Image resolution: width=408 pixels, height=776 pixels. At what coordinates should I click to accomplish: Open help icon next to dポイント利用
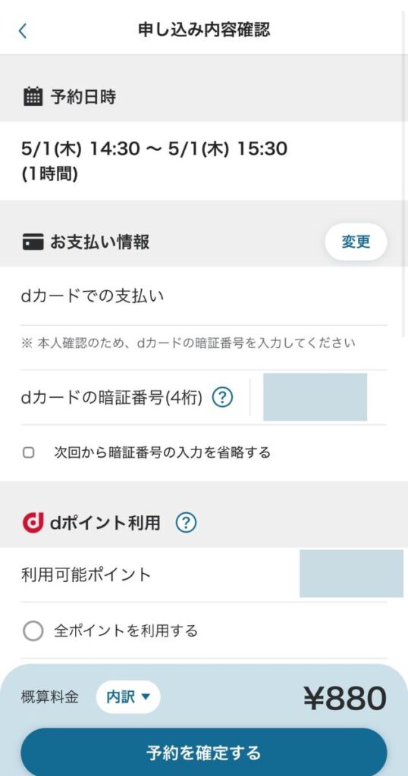(186, 522)
